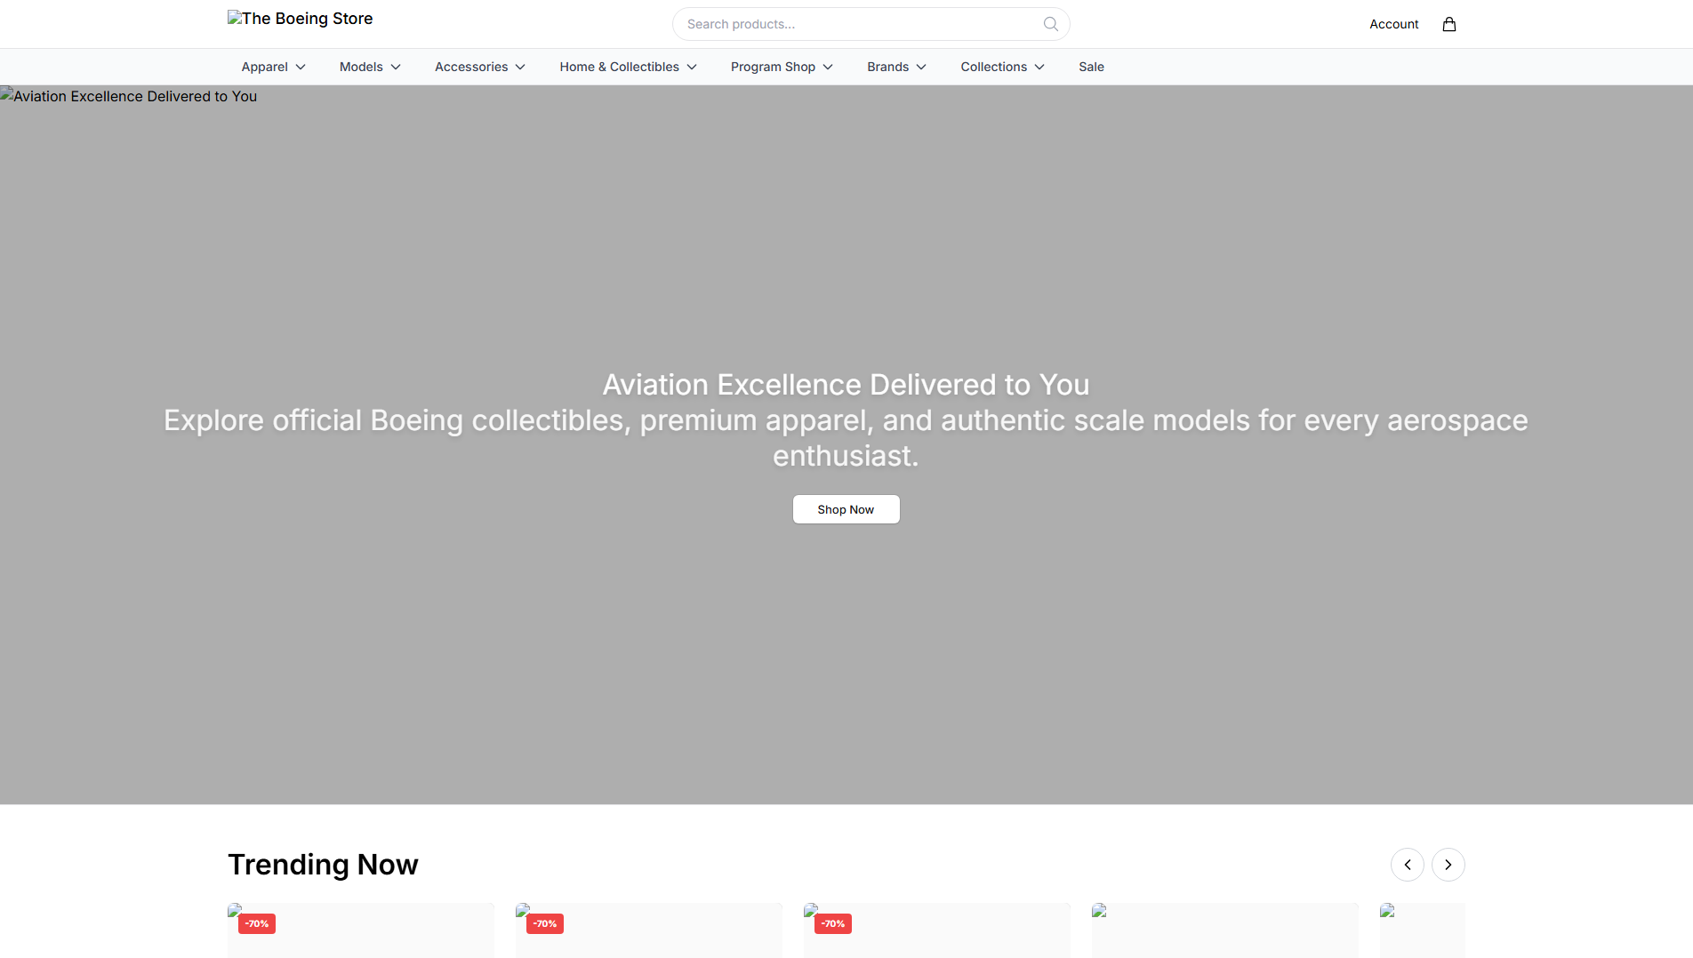Screen dimensions: 1693x958
Task: Go to previous Trending Now items
Action: 1408,865
